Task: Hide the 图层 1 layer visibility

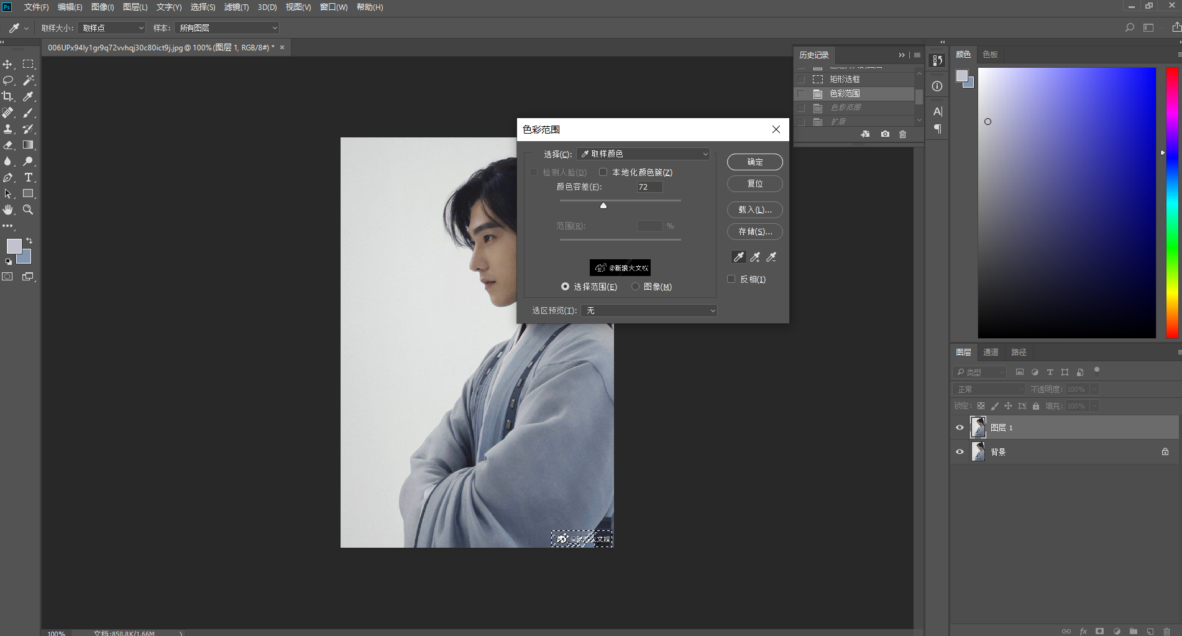Action: pos(960,428)
